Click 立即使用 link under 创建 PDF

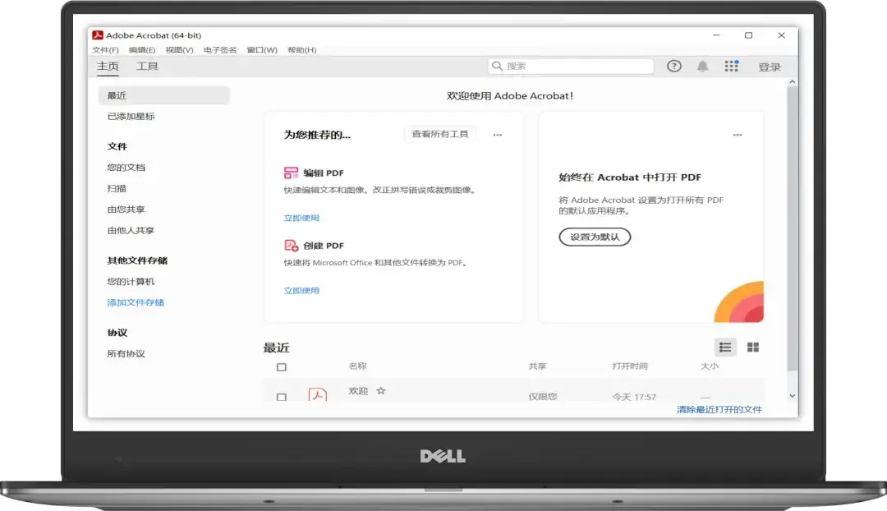pyautogui.click(x=301, y=290)
